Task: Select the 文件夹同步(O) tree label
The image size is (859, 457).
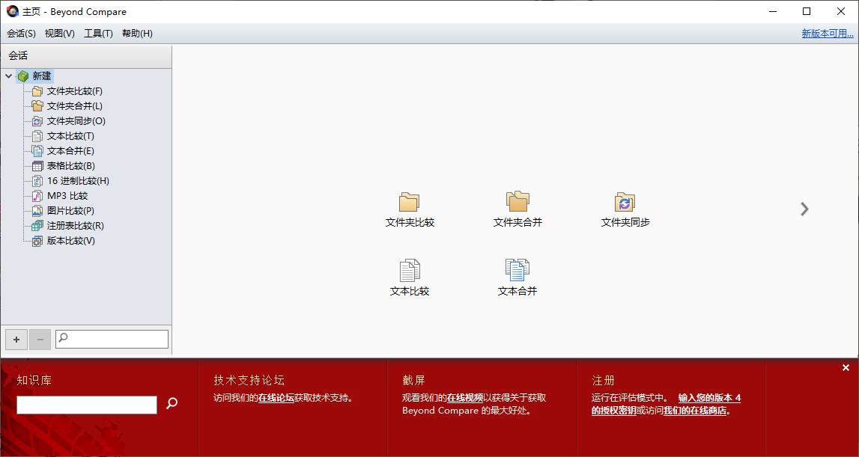Action: pos(76,121)
